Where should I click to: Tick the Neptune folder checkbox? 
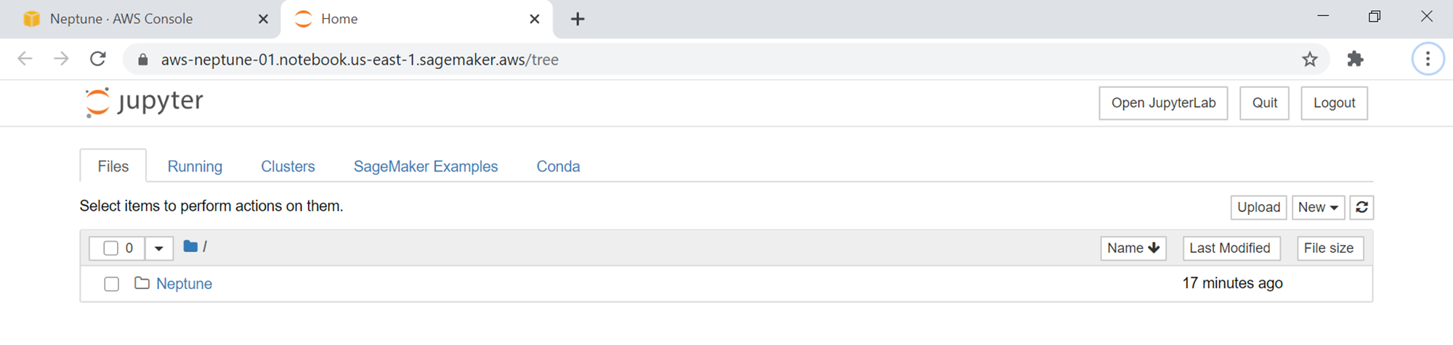pyautogui.click(x=111, y=284)
